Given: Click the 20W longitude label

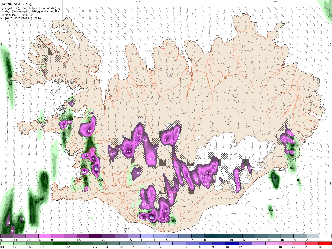Looking at the screenshot, I should 138,1.
